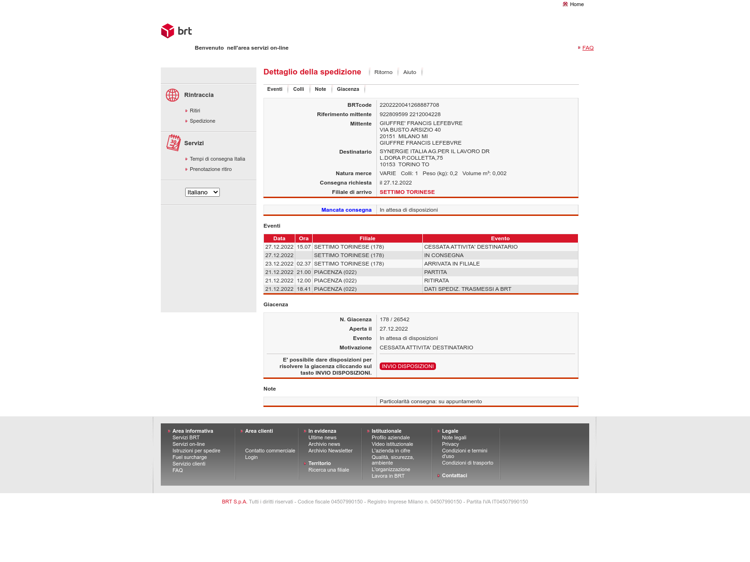Switch to the Note tab
This screenshot has height=562, width=750.
(320, 89)
